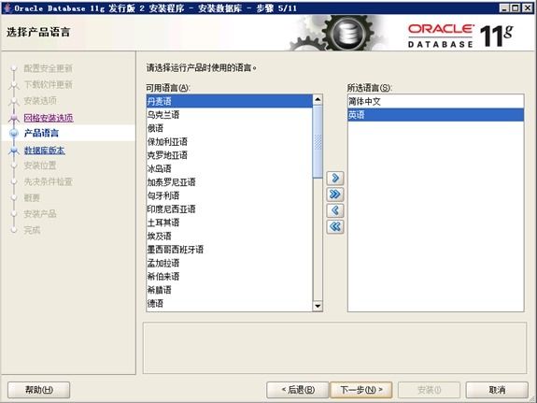Maximize the Oracle installer window

(x=516, y=8)
